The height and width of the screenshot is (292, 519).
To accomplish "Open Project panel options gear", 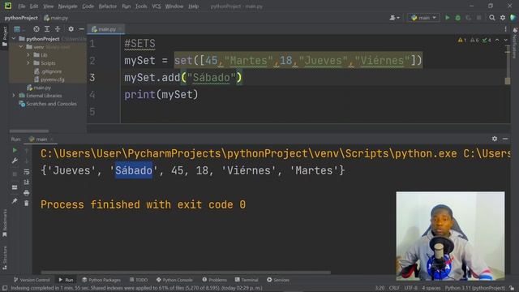I will pyautogui.click(x=71, y=29).
